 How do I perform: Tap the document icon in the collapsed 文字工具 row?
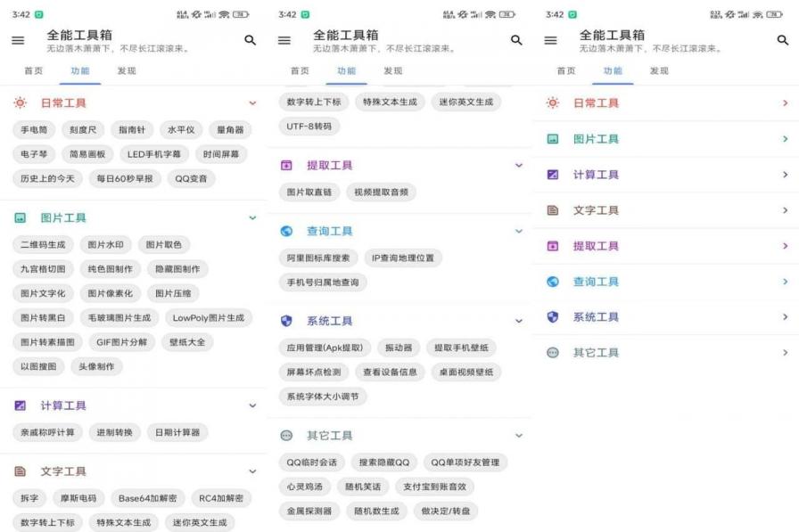[552, 210]
